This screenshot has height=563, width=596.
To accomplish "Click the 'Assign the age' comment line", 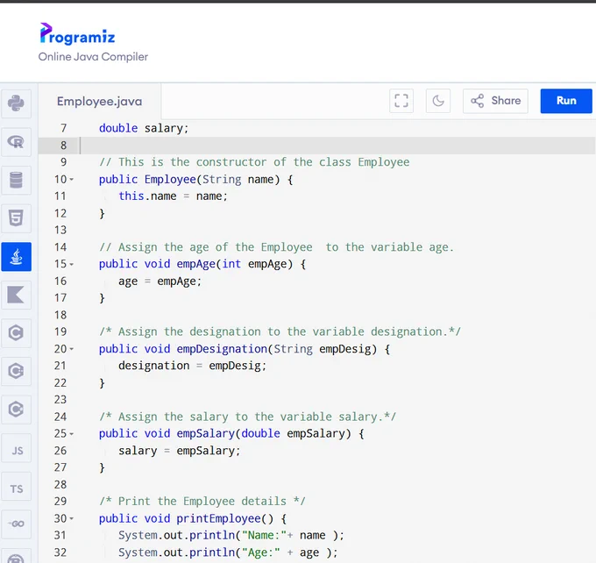I will pos(276,247).
